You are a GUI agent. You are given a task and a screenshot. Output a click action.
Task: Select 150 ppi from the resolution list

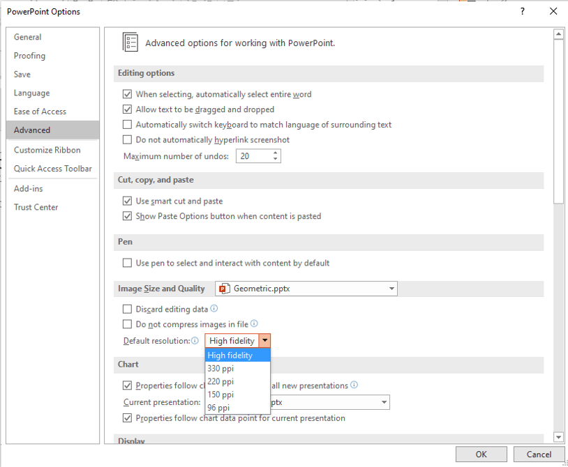[x=221, y=395]
